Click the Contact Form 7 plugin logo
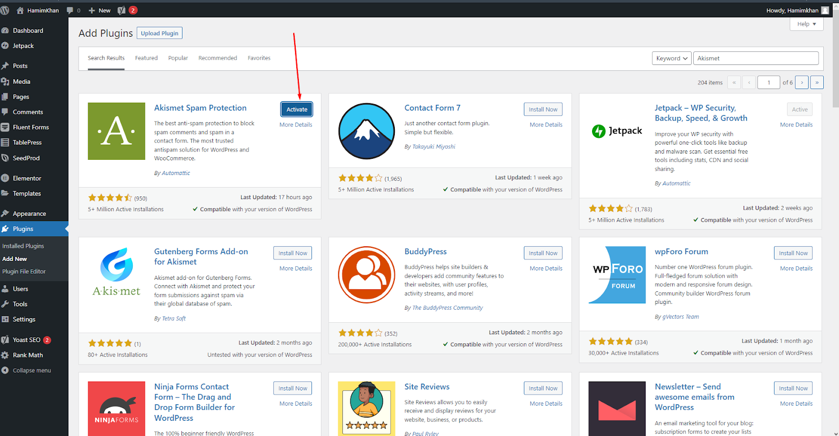 coord(367,131)
